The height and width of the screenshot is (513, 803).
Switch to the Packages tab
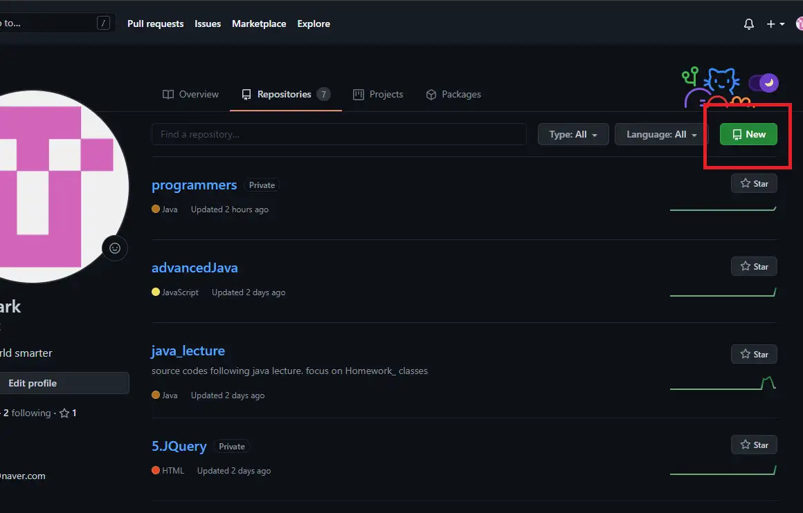tap(453, 94)
